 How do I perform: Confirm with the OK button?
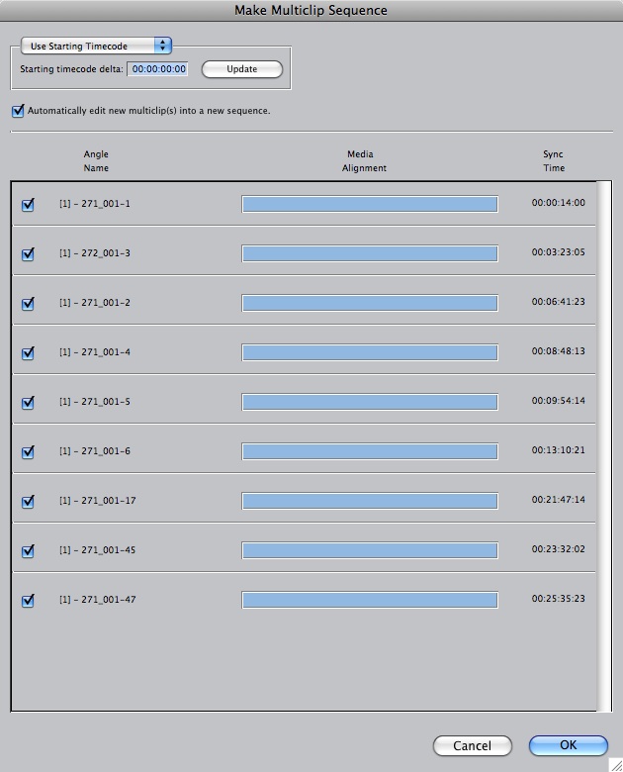pyautogui.click(x=569, y=745)
